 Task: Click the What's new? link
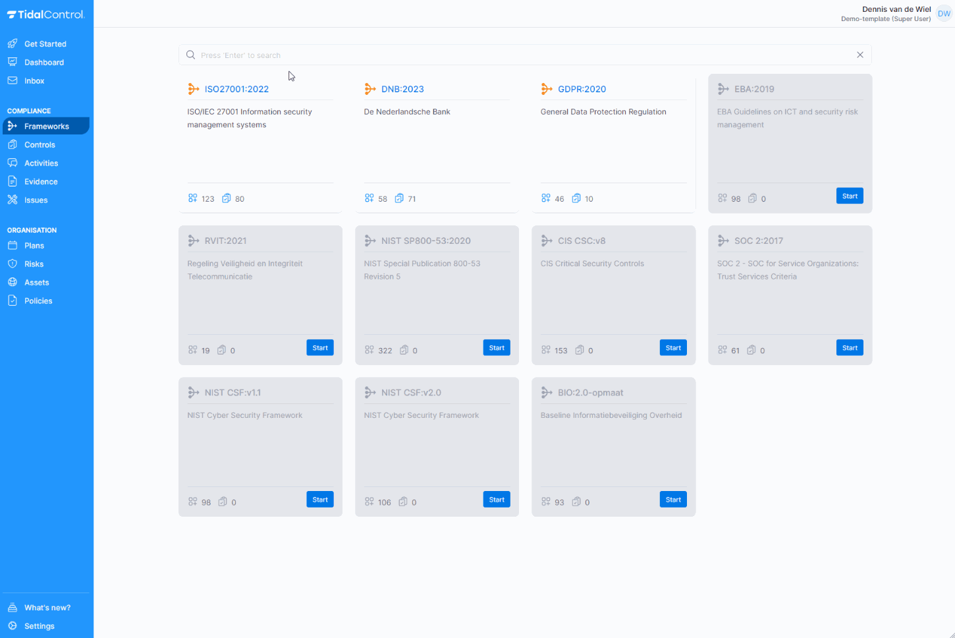(x=47, y=608)
